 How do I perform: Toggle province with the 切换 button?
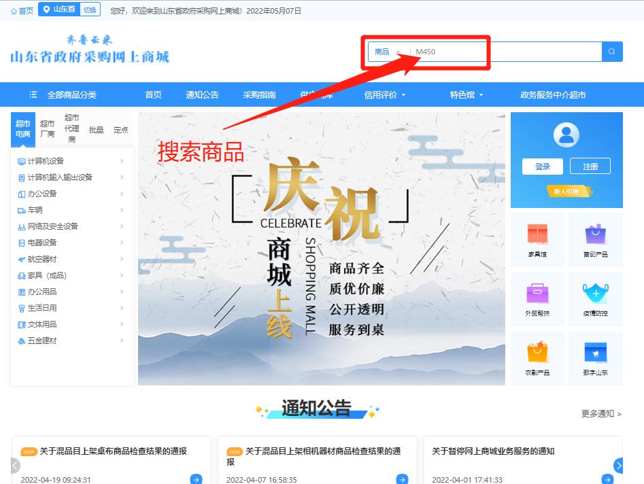coord(89,10)
